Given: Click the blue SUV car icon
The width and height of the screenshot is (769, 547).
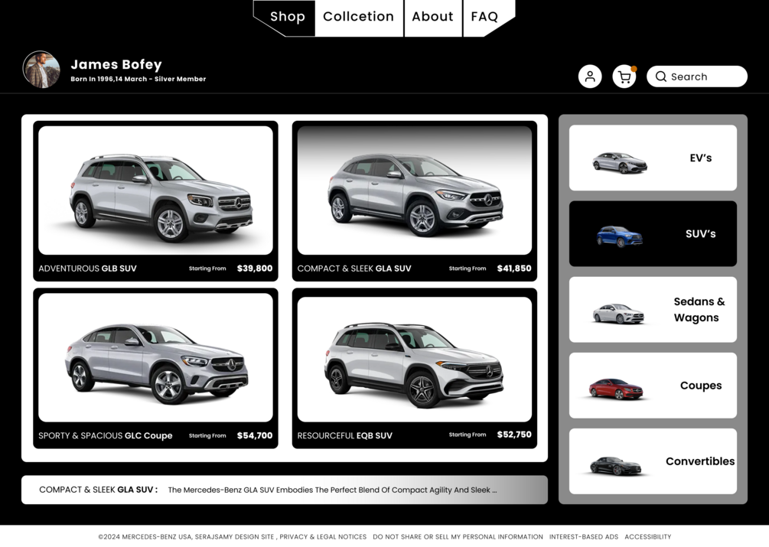Looking at the screenshot, I should pos(620,236).
